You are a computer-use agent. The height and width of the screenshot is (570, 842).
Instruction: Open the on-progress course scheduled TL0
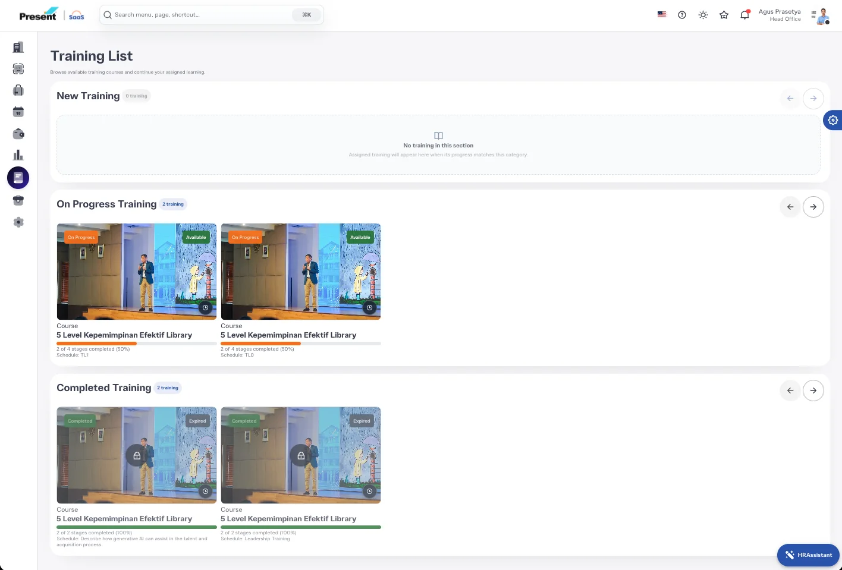[301, 272]
